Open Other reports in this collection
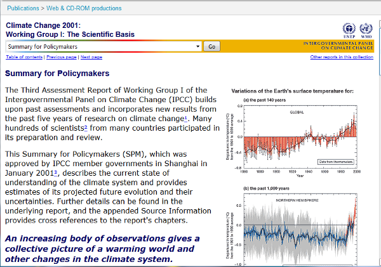 342,57
